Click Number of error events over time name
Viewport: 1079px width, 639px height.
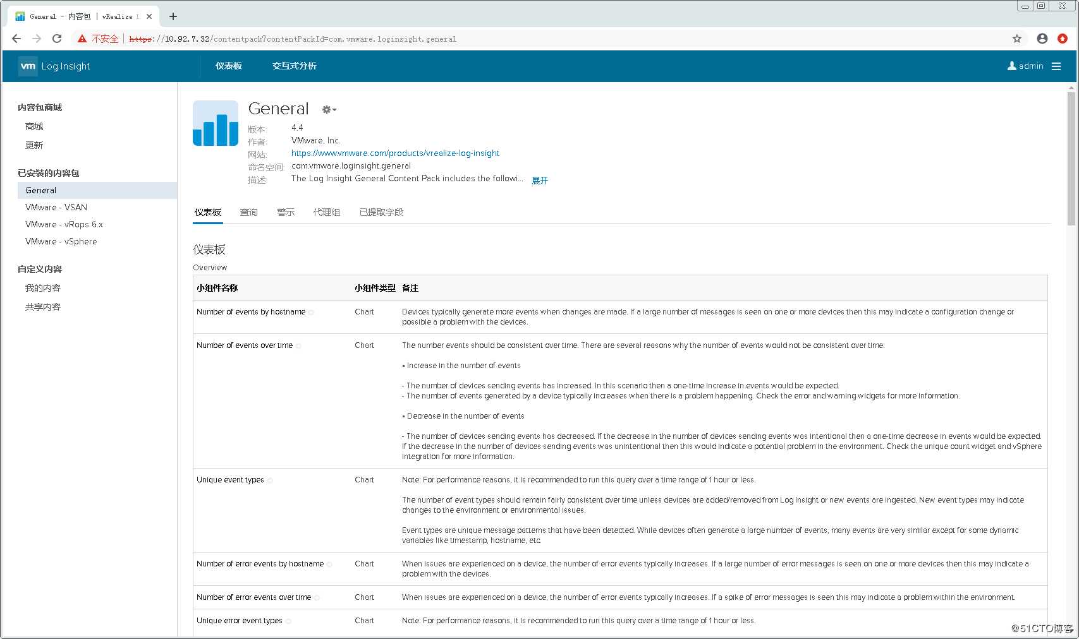253,597
